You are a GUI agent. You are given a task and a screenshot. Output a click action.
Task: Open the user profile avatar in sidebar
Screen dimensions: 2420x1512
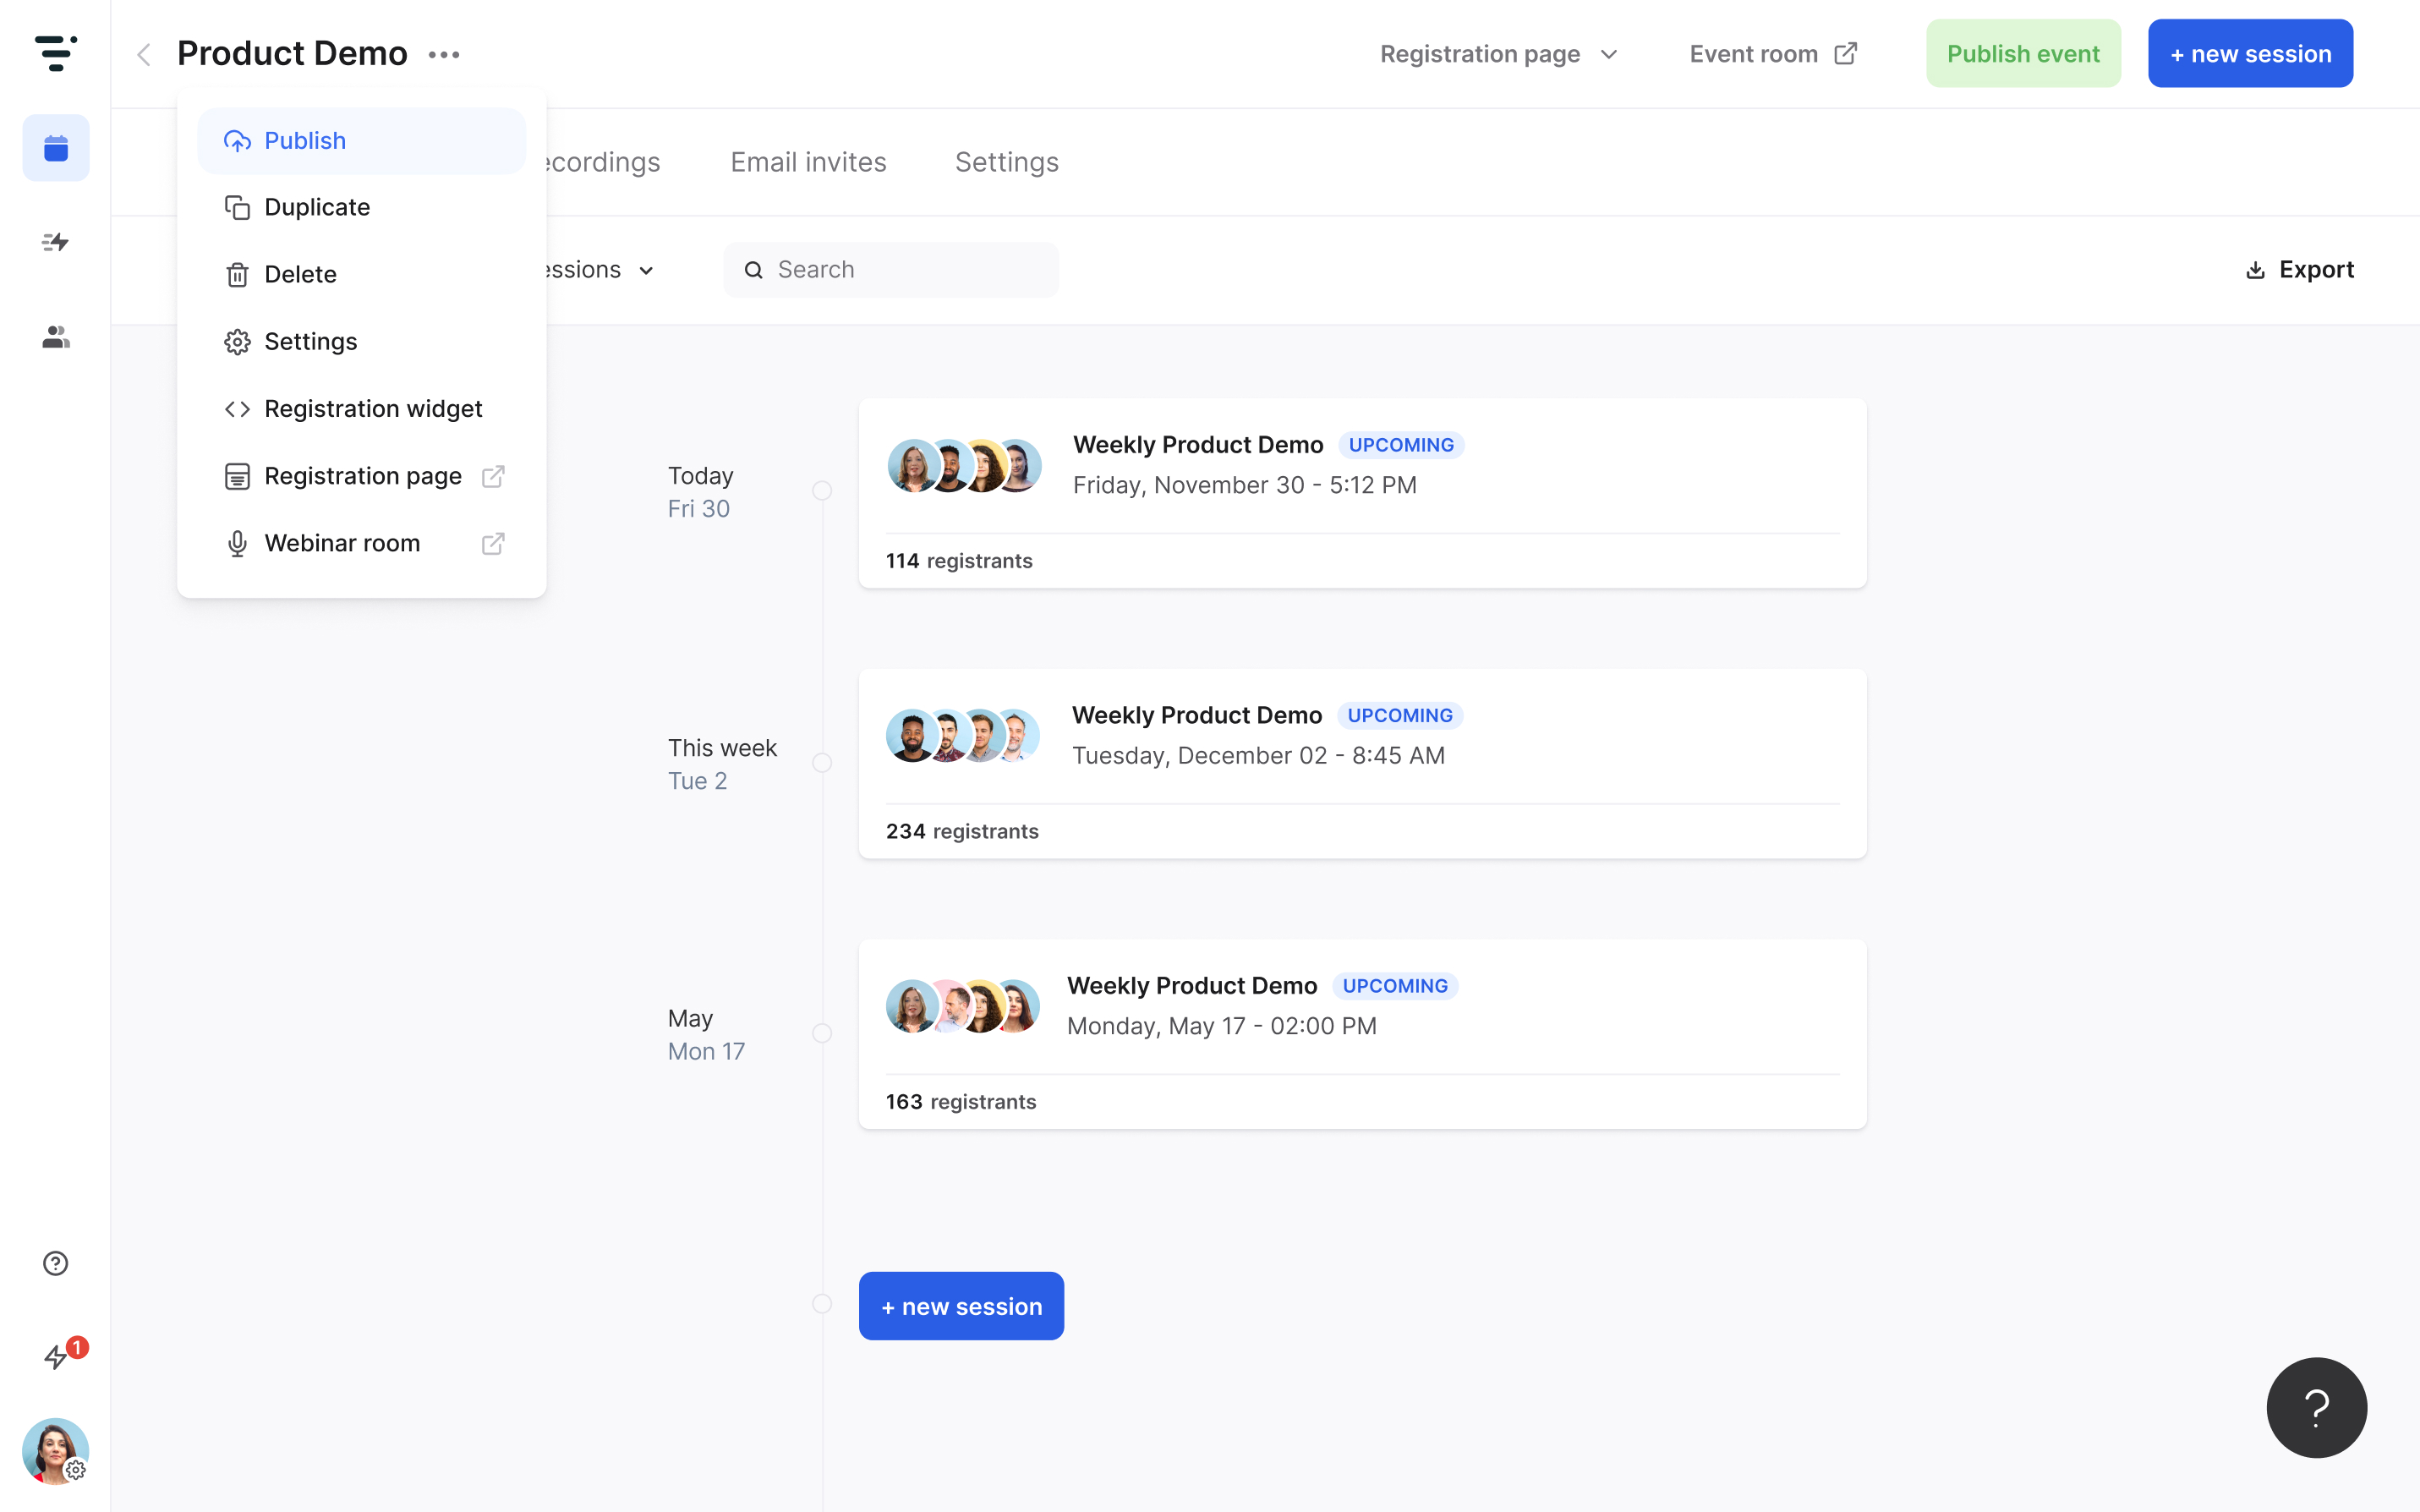coord(56,1450)
